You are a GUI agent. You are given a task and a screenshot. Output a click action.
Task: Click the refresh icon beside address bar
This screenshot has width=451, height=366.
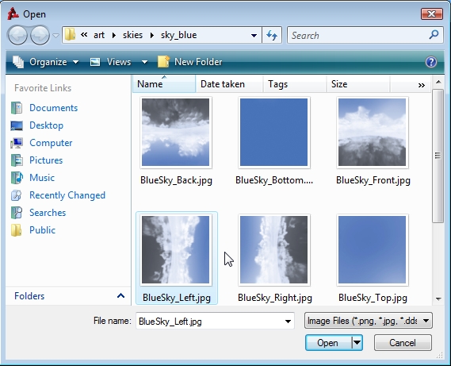coord(272,35)
